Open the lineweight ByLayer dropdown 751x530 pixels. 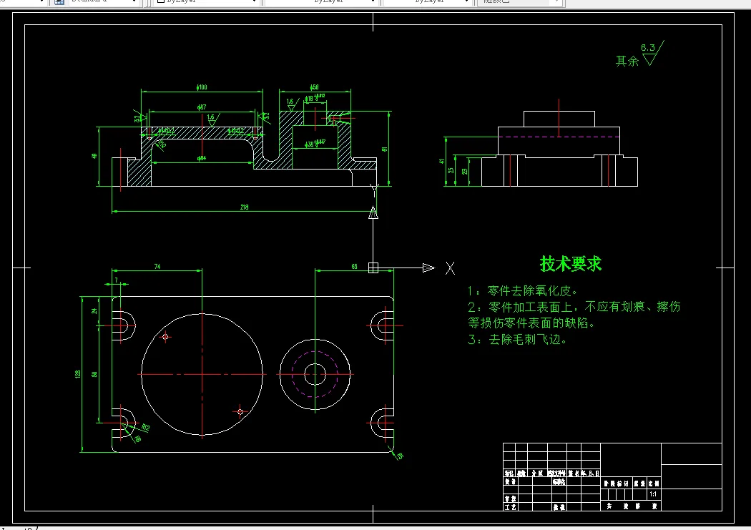coord(466,3)
